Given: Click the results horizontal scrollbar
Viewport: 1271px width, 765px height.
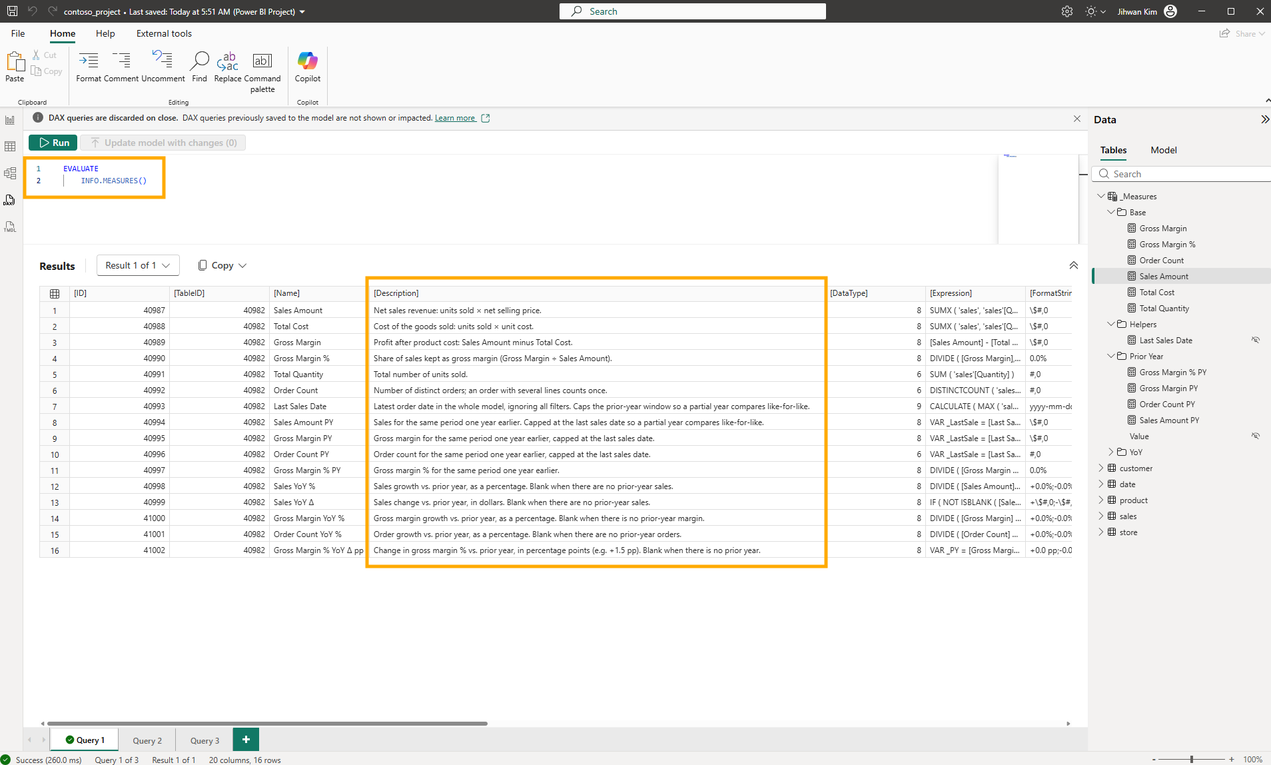Looking at the screenshot, I should pos(267,723).
